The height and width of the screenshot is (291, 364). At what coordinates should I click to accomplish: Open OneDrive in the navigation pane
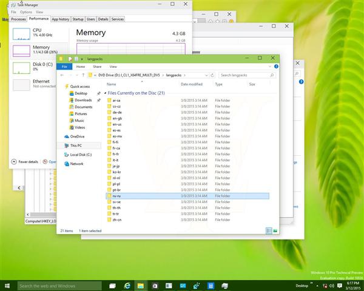click(x=77, y=136)
